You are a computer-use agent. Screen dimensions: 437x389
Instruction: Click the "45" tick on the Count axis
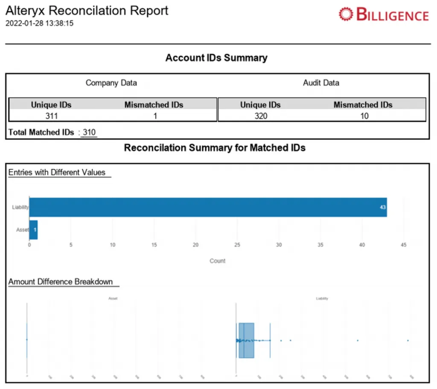(x=404, y=245)
